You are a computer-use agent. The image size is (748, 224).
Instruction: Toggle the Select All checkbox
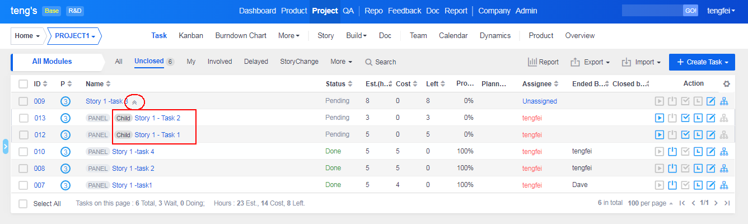pyautogui.click(x=24, y=204)
